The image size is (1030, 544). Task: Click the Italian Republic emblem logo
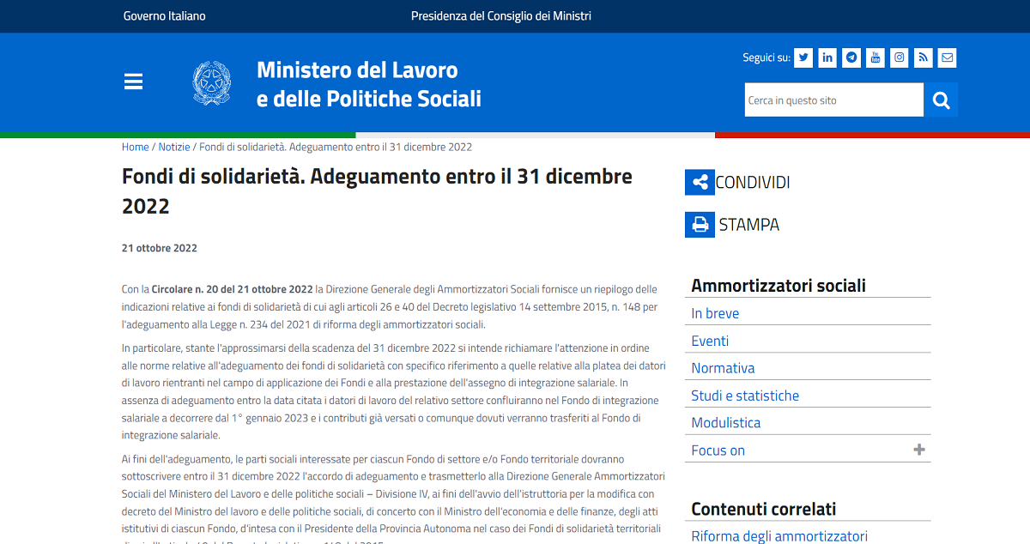click(x=211, y=83)
